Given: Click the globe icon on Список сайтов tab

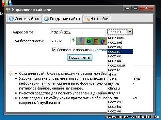Looking at the screenshot, I should [11, 19].
